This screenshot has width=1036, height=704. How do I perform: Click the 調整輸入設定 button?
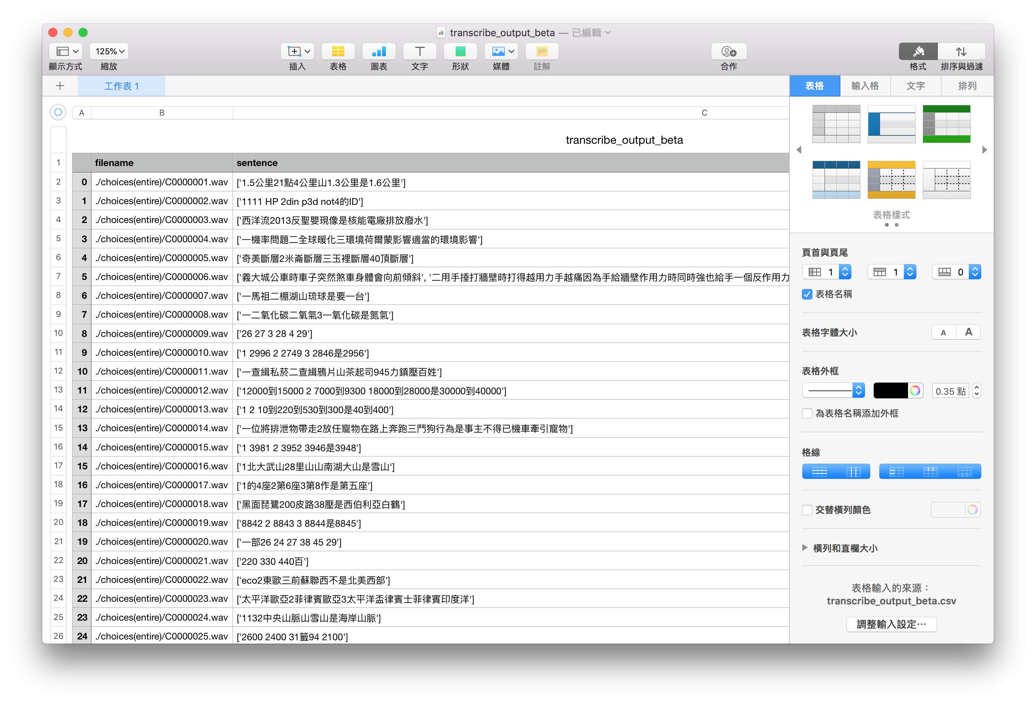coord(891,624)
